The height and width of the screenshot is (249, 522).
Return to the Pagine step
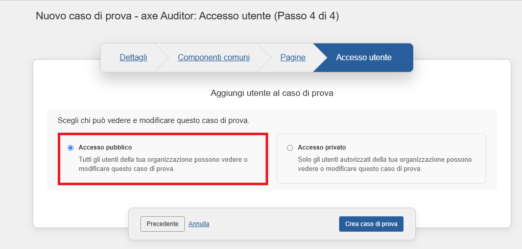coord(293,58)
